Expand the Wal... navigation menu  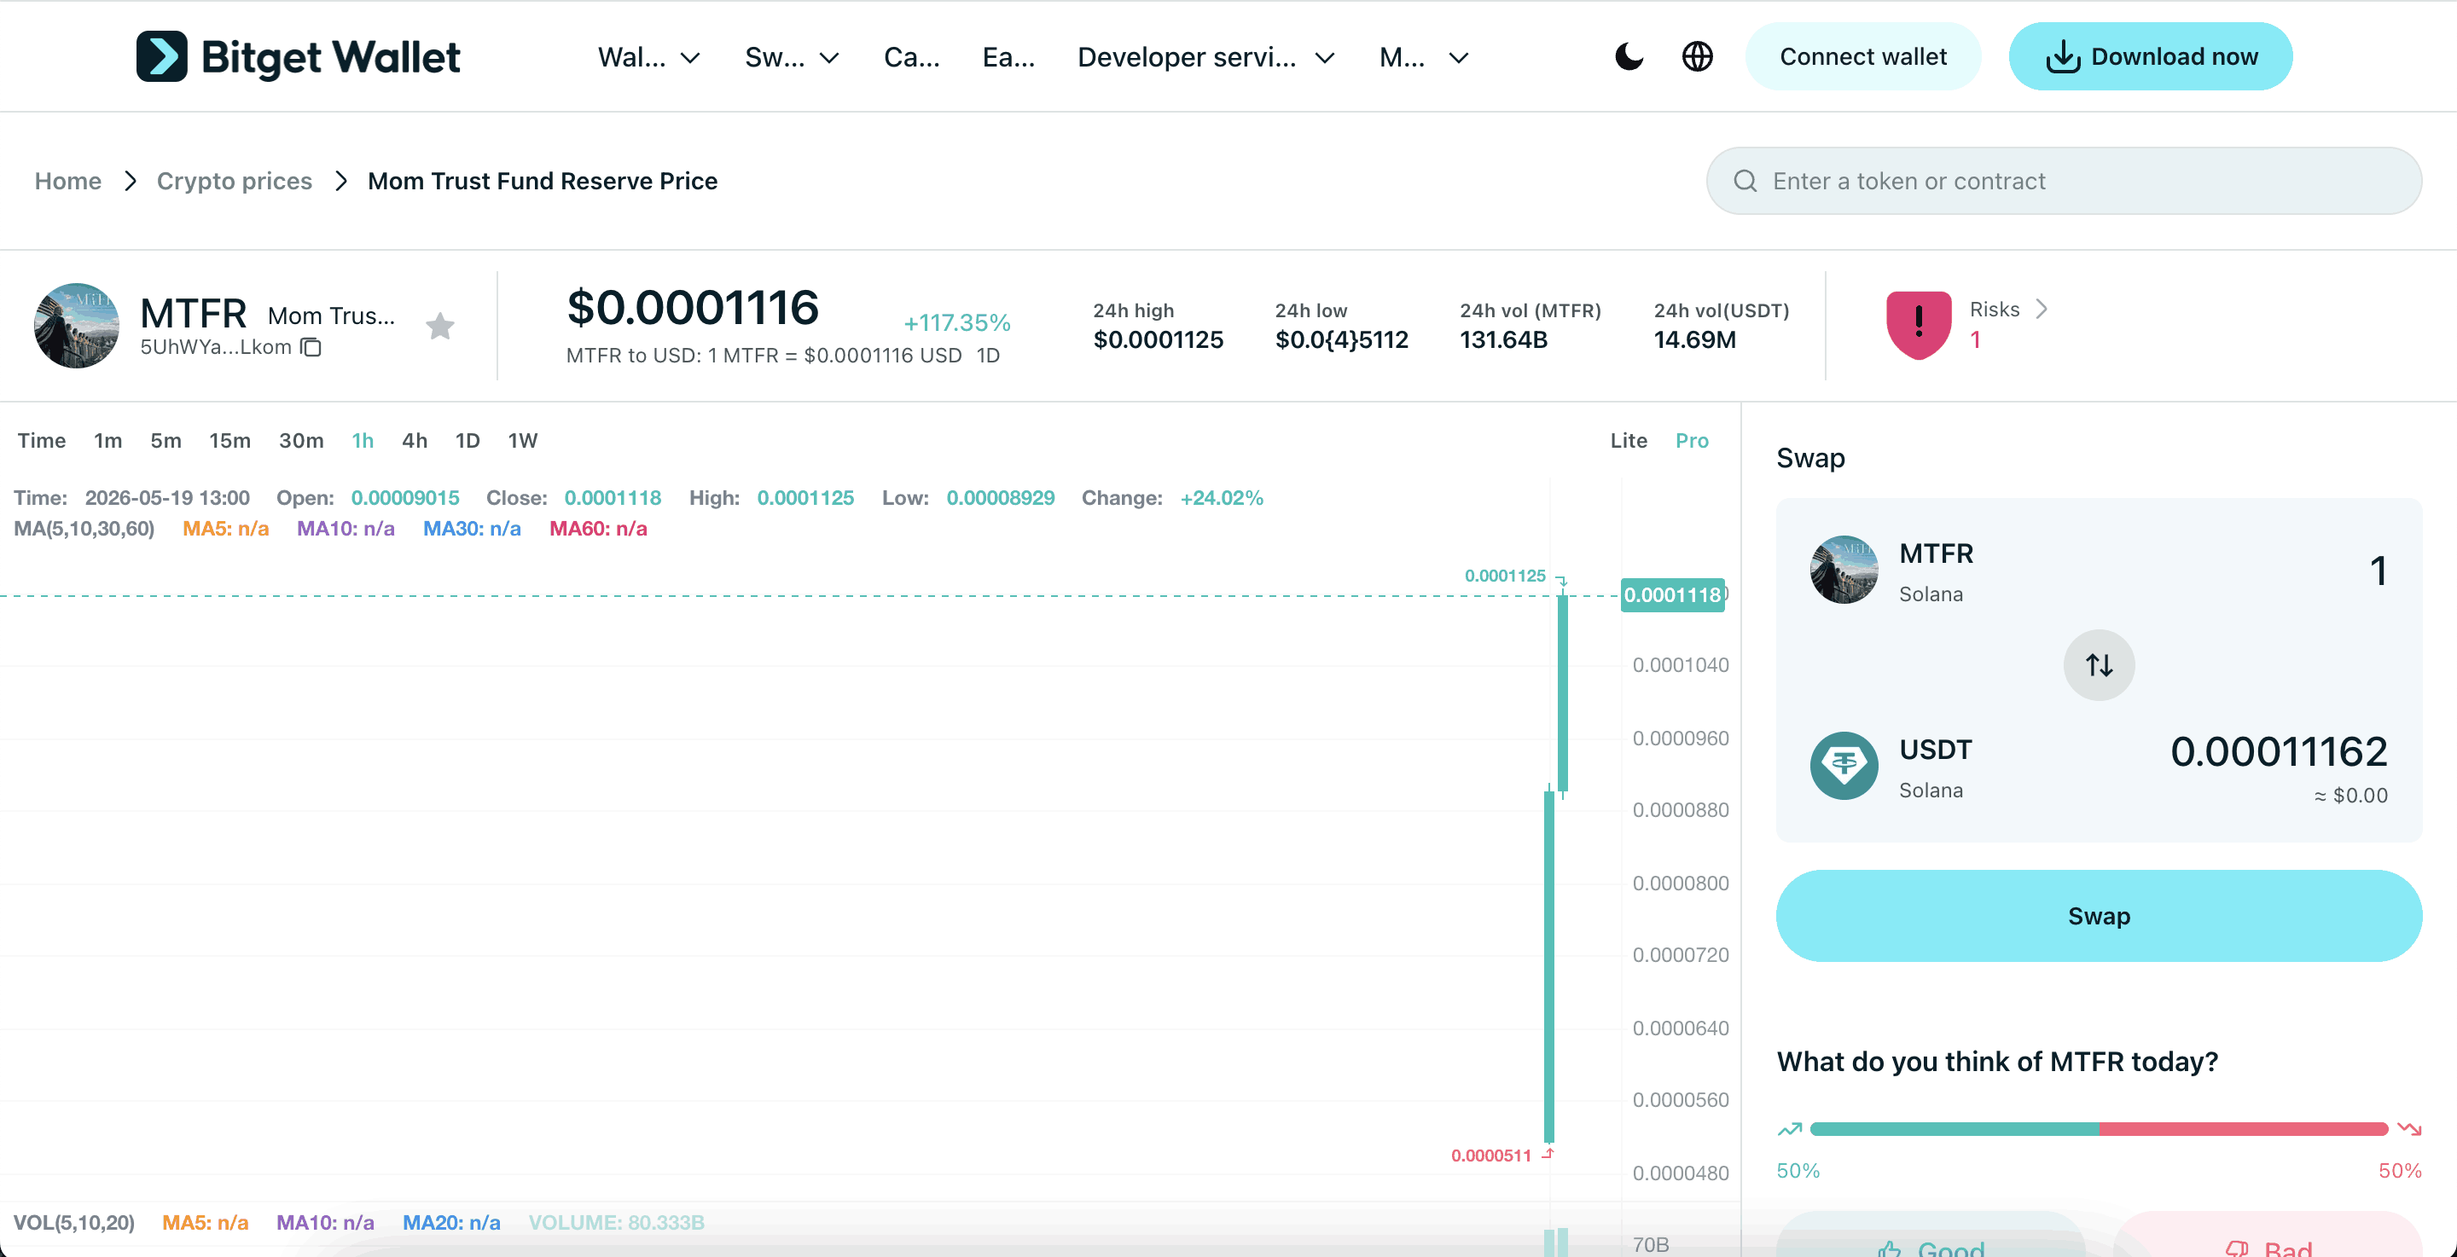click(648, 58)
